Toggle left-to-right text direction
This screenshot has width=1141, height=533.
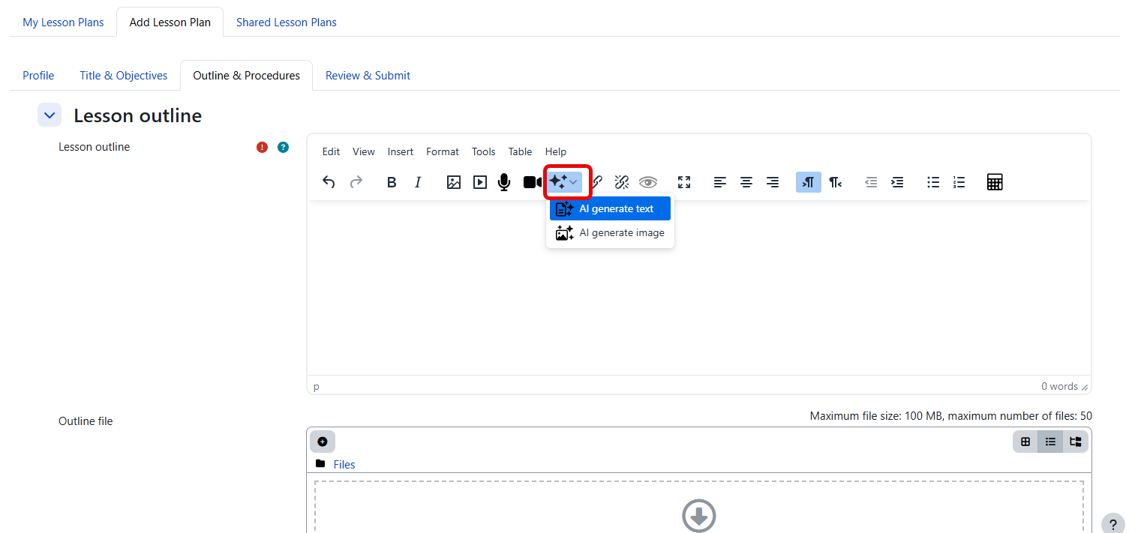(808, 182)
